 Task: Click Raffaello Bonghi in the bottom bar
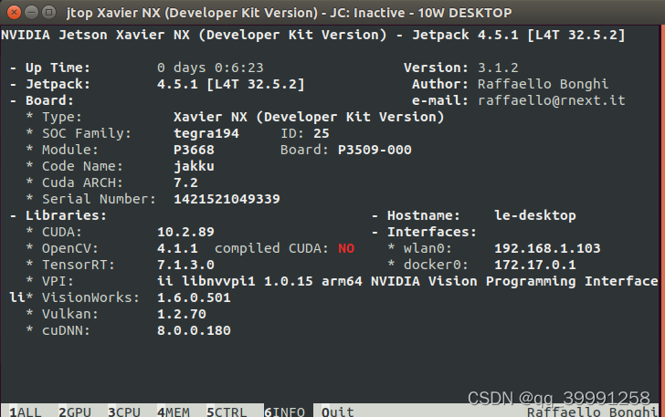pyautogui.click(x=592, y=412)
